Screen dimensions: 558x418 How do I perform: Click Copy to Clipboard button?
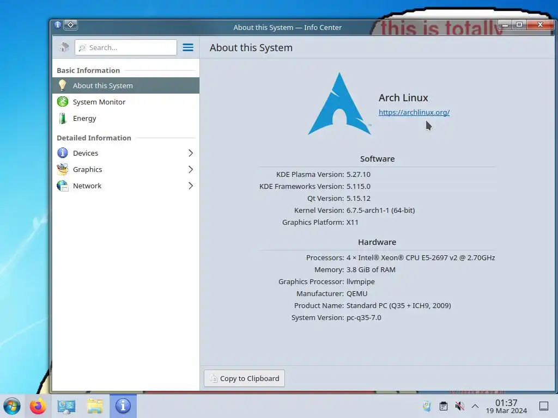(x=244, y=379)
